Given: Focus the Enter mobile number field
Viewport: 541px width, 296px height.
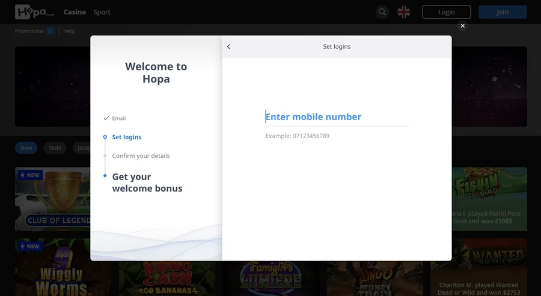Looking at the screenshot, I should coord(337,117).
